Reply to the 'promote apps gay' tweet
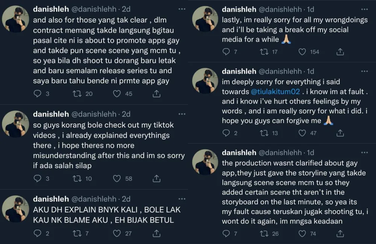Screen dimensions: 376x244 pos(38,94)
